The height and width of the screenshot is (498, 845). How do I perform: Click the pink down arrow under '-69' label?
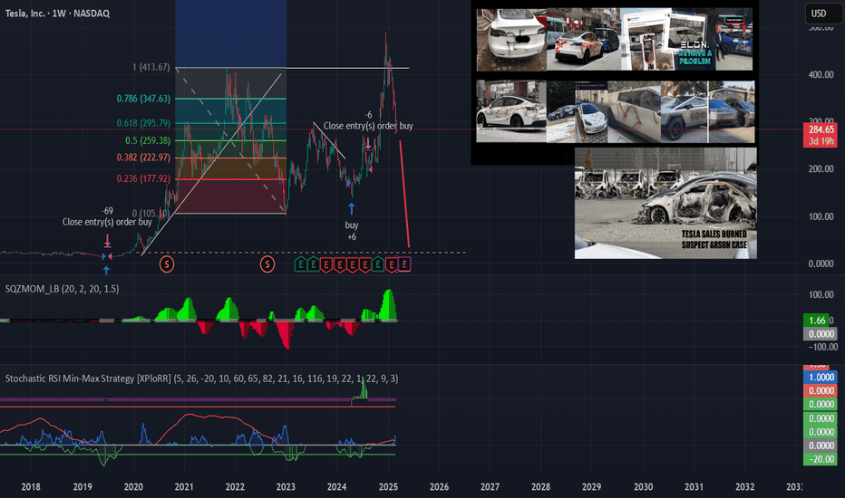tap(107, 241)
